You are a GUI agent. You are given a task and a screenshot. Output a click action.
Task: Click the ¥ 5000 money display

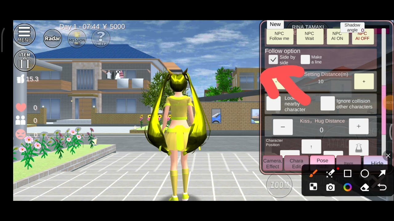[x=113, y=27]
